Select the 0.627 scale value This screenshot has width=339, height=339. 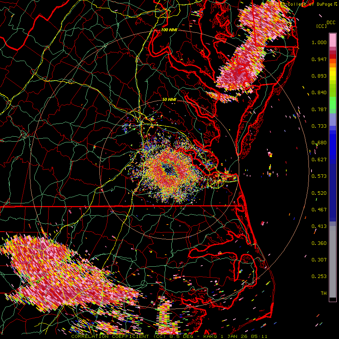point(319,160)
